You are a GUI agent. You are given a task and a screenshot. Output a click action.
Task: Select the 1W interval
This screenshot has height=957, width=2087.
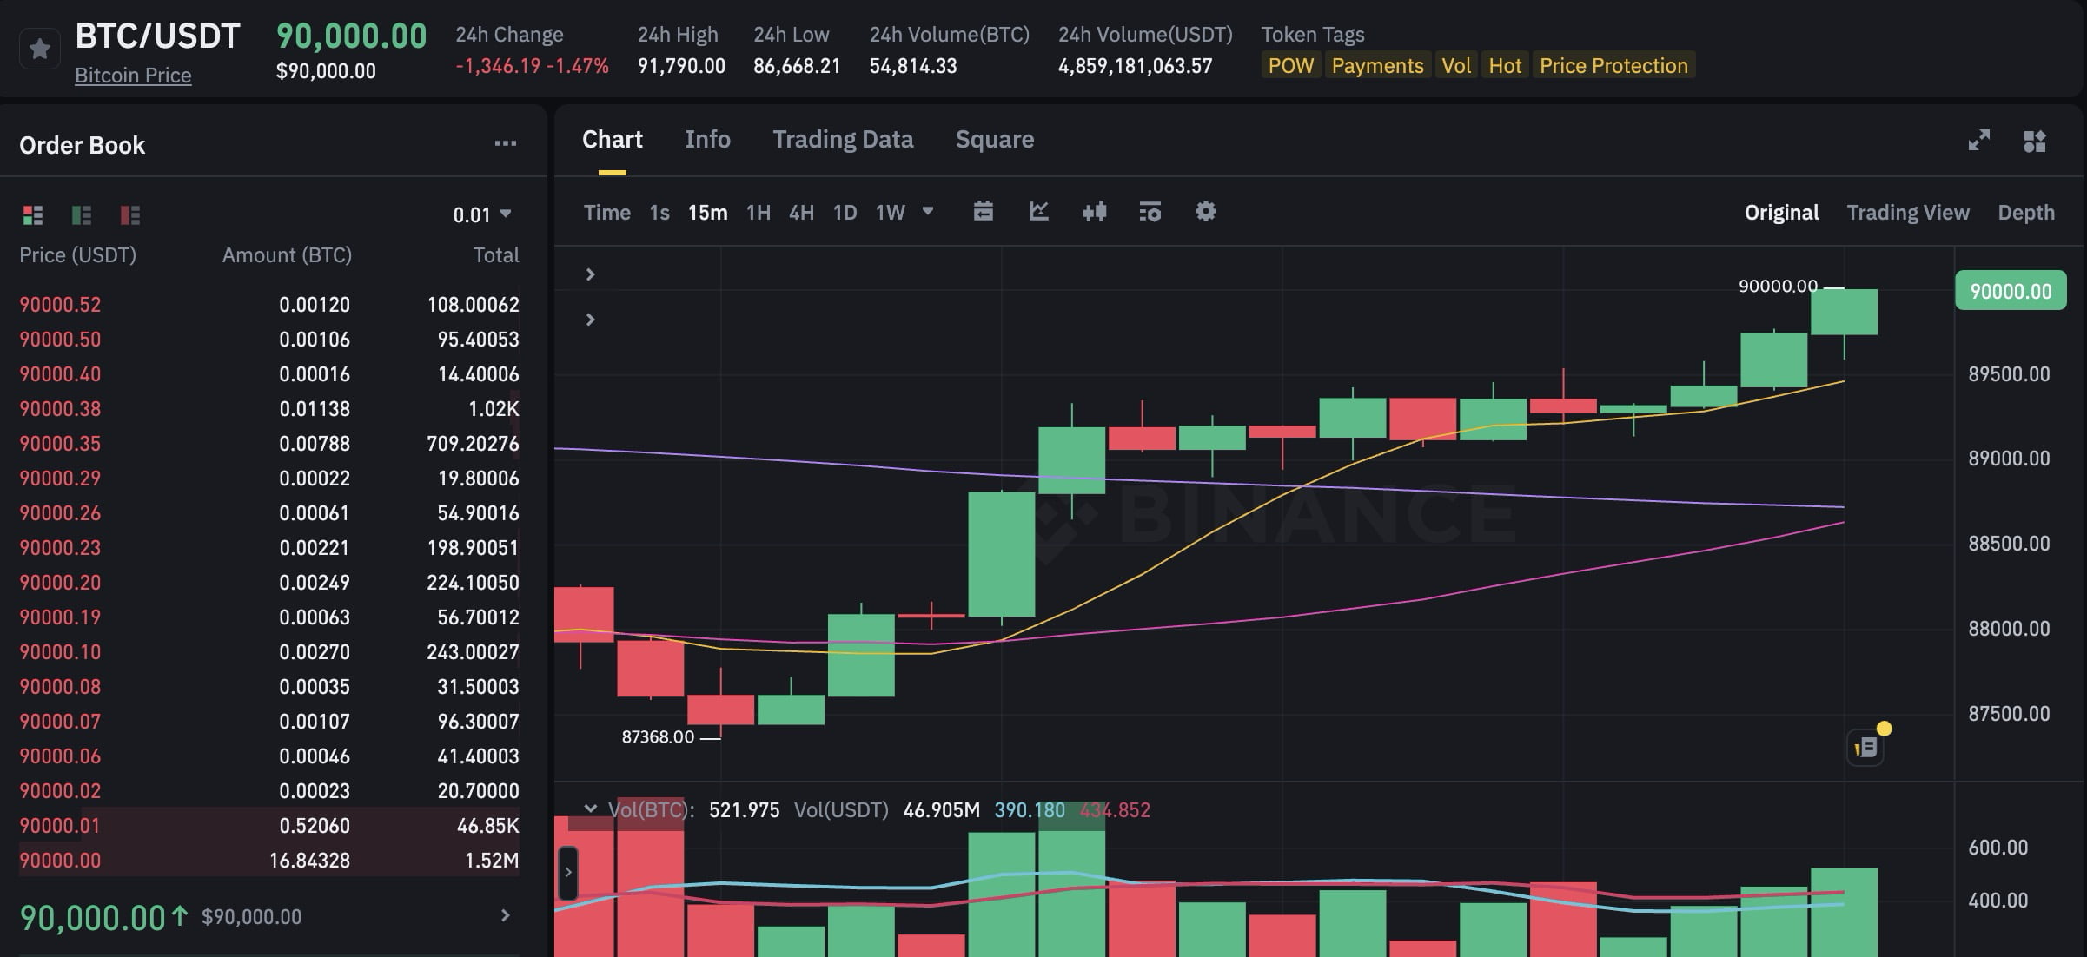(890, 213)
